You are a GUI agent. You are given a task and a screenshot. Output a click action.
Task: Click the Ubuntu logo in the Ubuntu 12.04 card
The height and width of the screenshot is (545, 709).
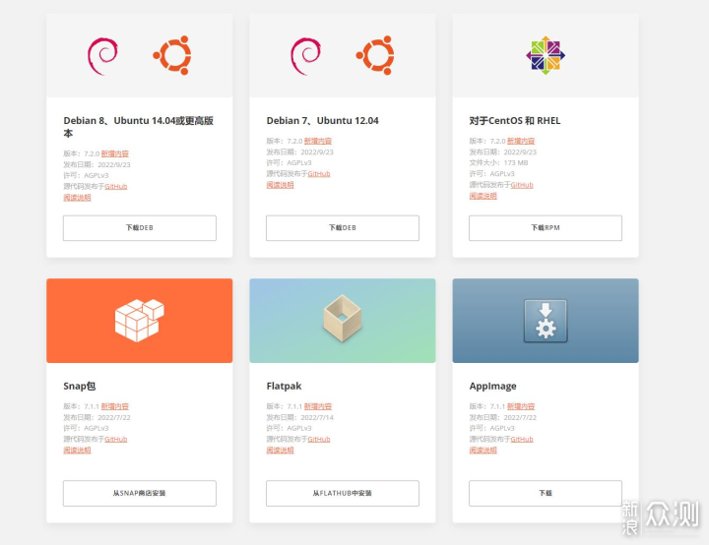coord(375,55)
